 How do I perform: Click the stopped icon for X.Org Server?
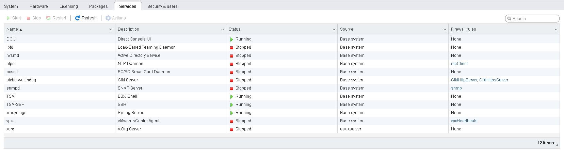tap(231, 129)
